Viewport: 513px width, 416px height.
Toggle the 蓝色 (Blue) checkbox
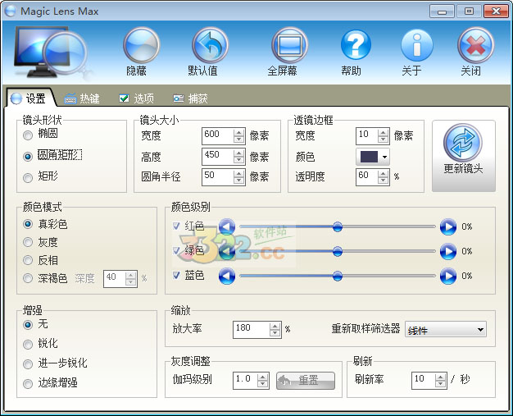pos(176,275)
